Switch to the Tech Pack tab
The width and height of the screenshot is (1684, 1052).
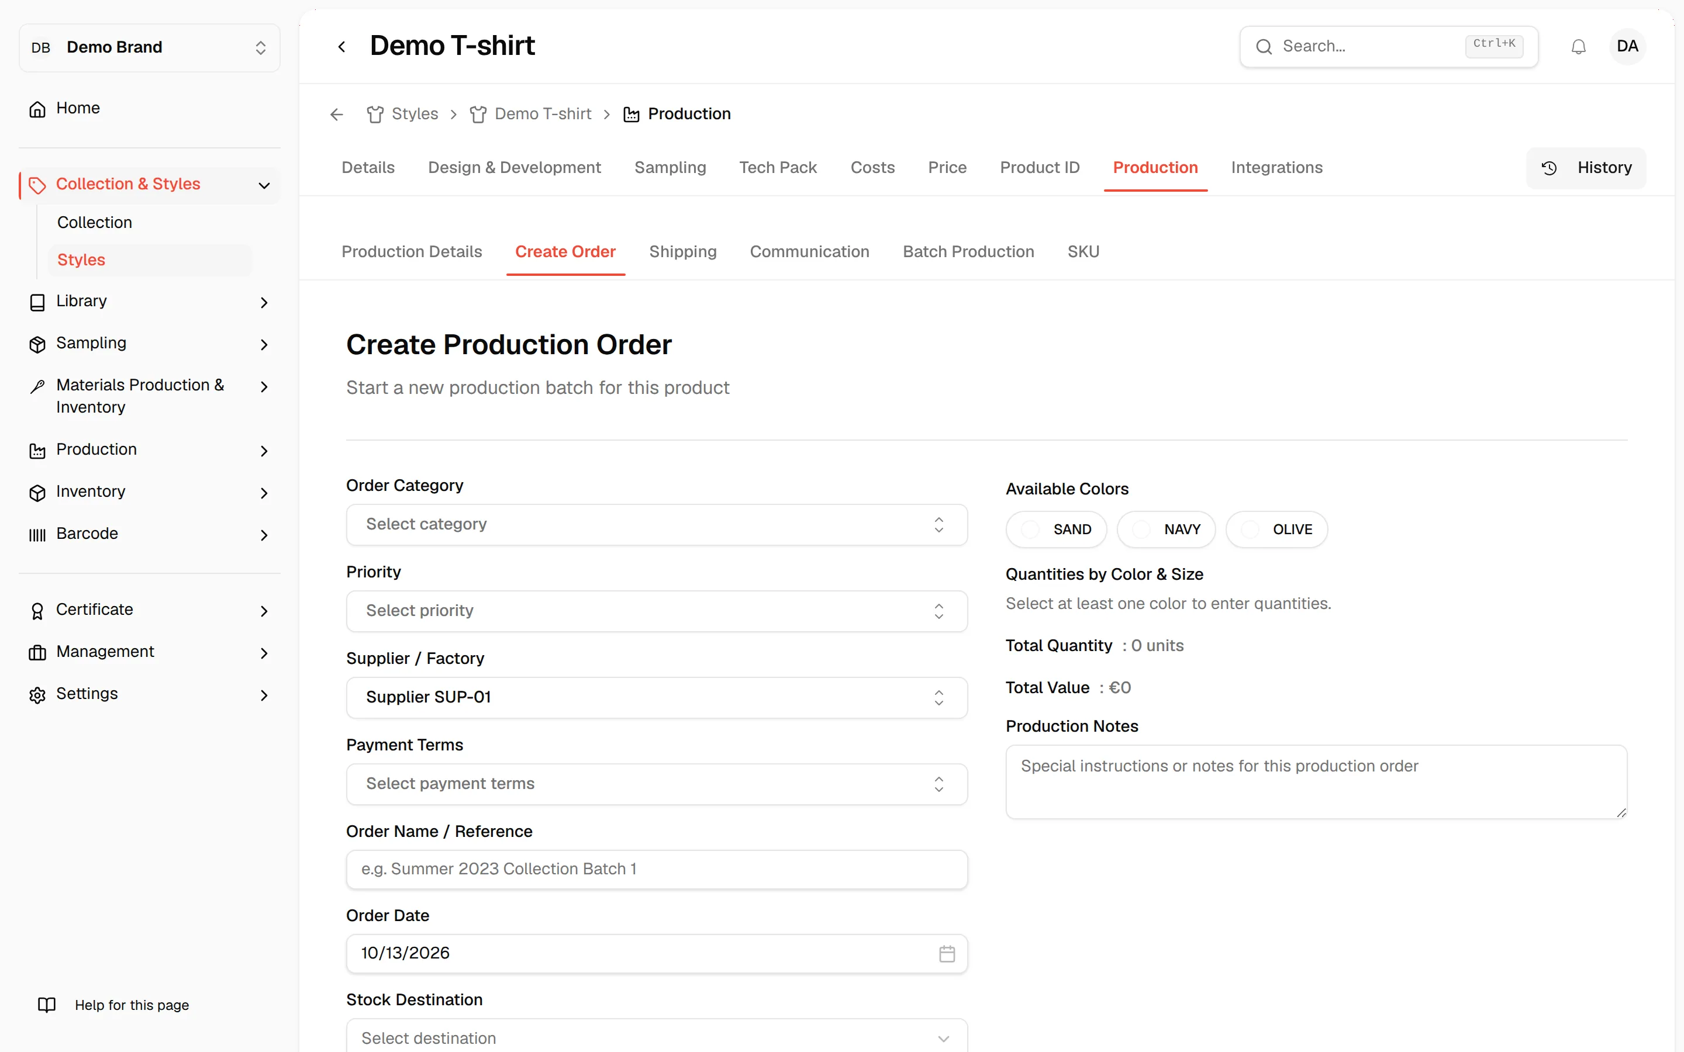777,168
